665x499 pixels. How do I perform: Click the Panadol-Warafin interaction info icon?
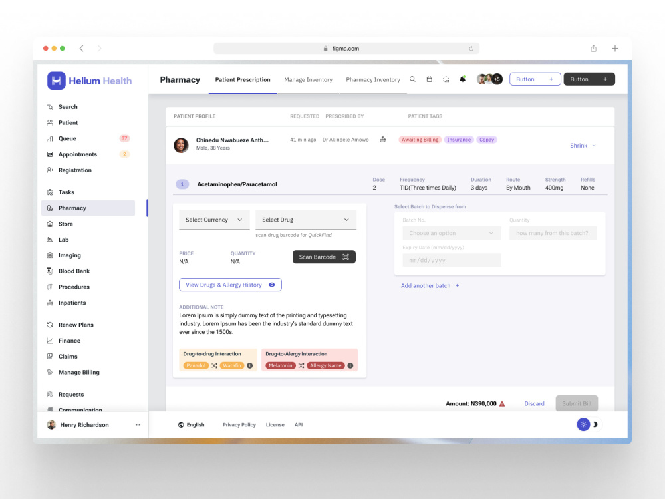250,365
